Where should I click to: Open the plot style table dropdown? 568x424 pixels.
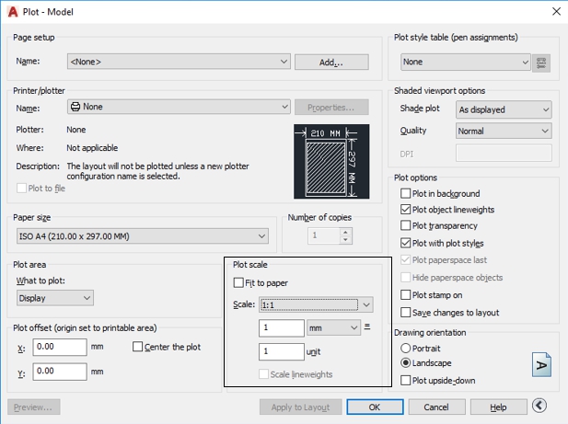[x=466, y=62]
